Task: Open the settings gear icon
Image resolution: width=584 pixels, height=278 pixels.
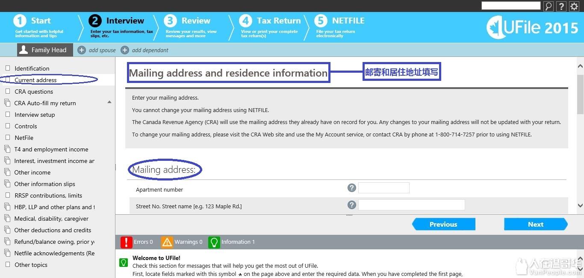Action: [574, 6]
